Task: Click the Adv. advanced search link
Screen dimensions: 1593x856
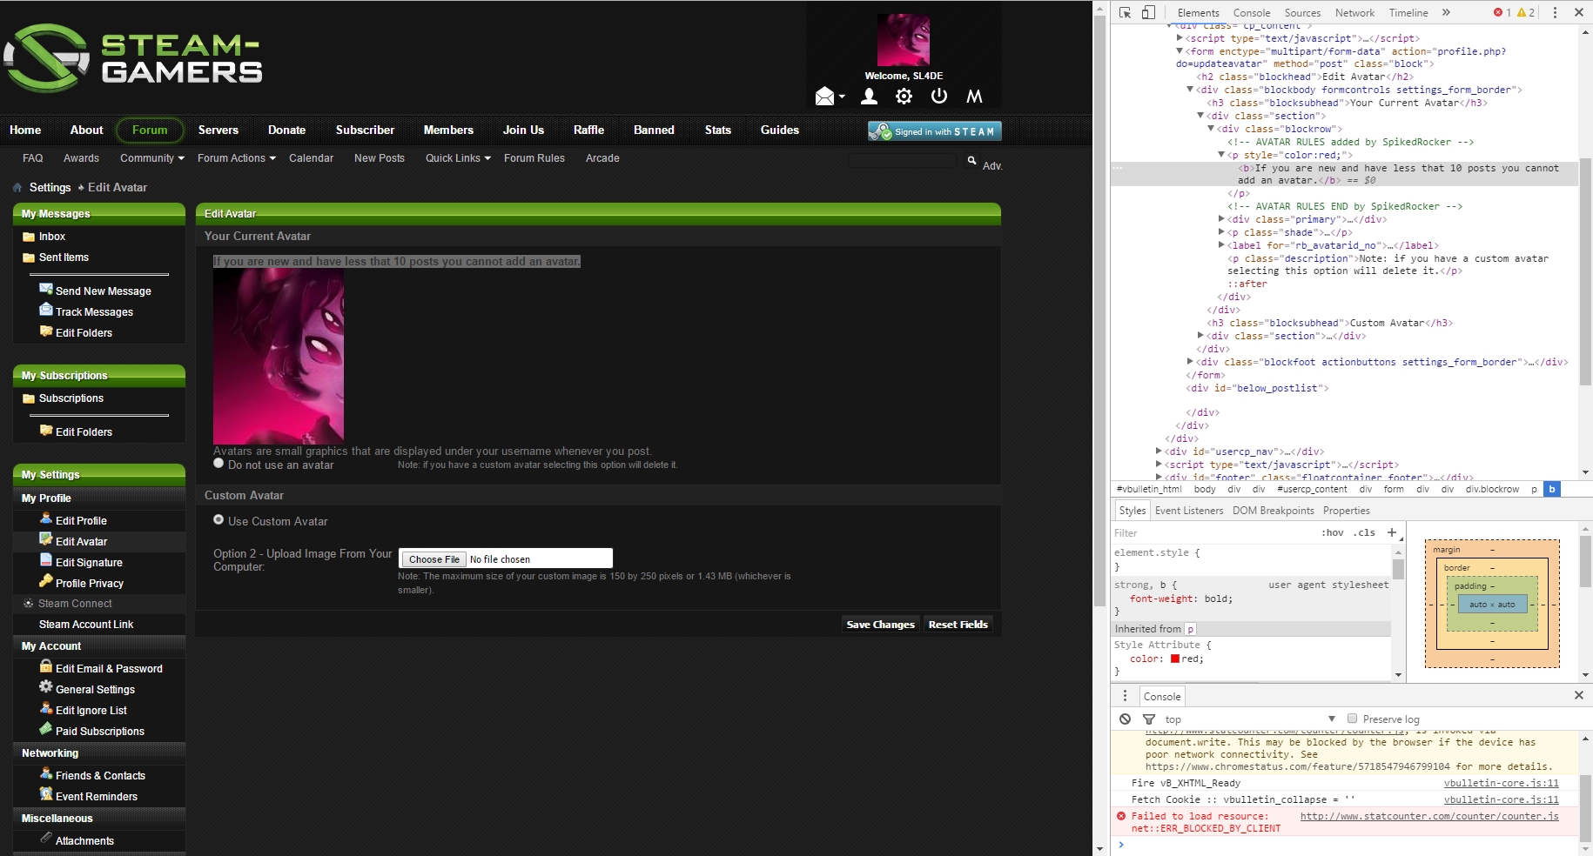Action: [992, 165]
